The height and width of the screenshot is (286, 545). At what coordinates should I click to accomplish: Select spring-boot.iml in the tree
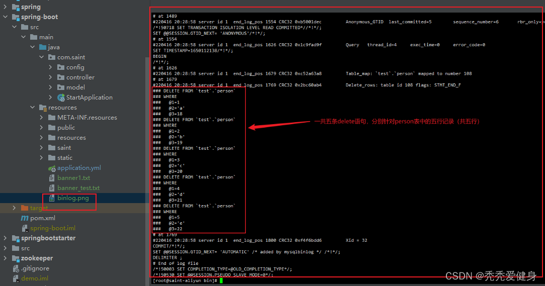[53, 228]
